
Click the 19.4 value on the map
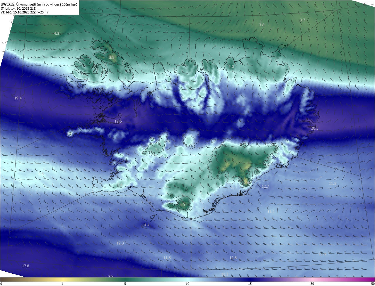18,98
